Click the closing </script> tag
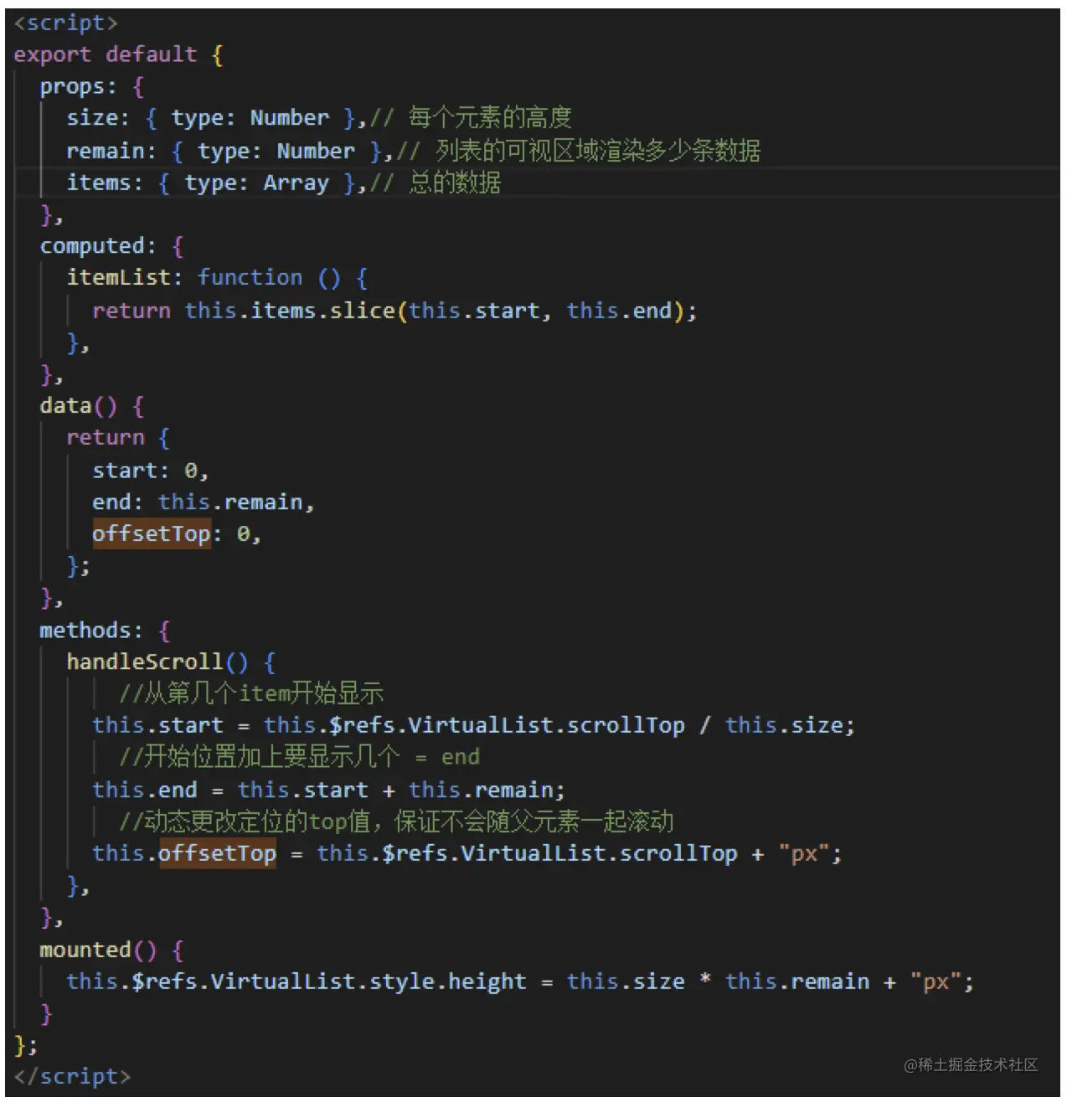1067x1102 pixels. pyautogui.click(x=72, y=1077)
